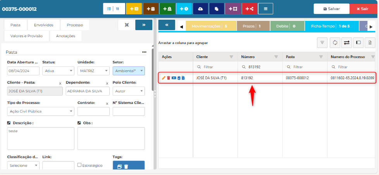This screenshot has height=175, width=379.
Task: Open the Classificação dropdown showing Selecione
Action: [x=23, y=166]
